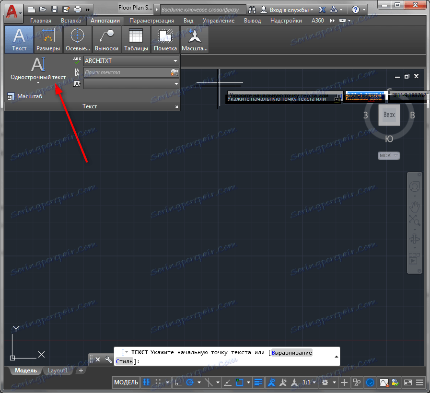430x393 pixels.
Task: Switch to the Вставка ribbon tab
Action: click(71, 21)
